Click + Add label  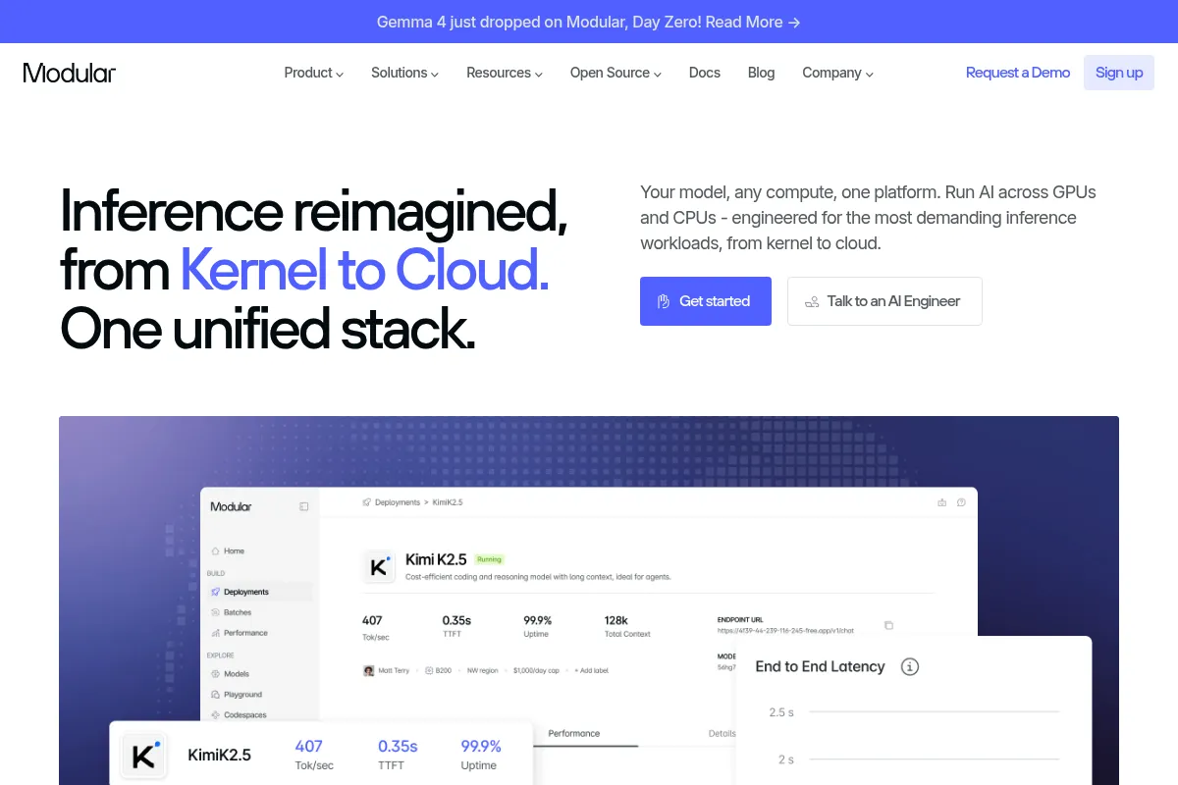click(x=593, y=670)
